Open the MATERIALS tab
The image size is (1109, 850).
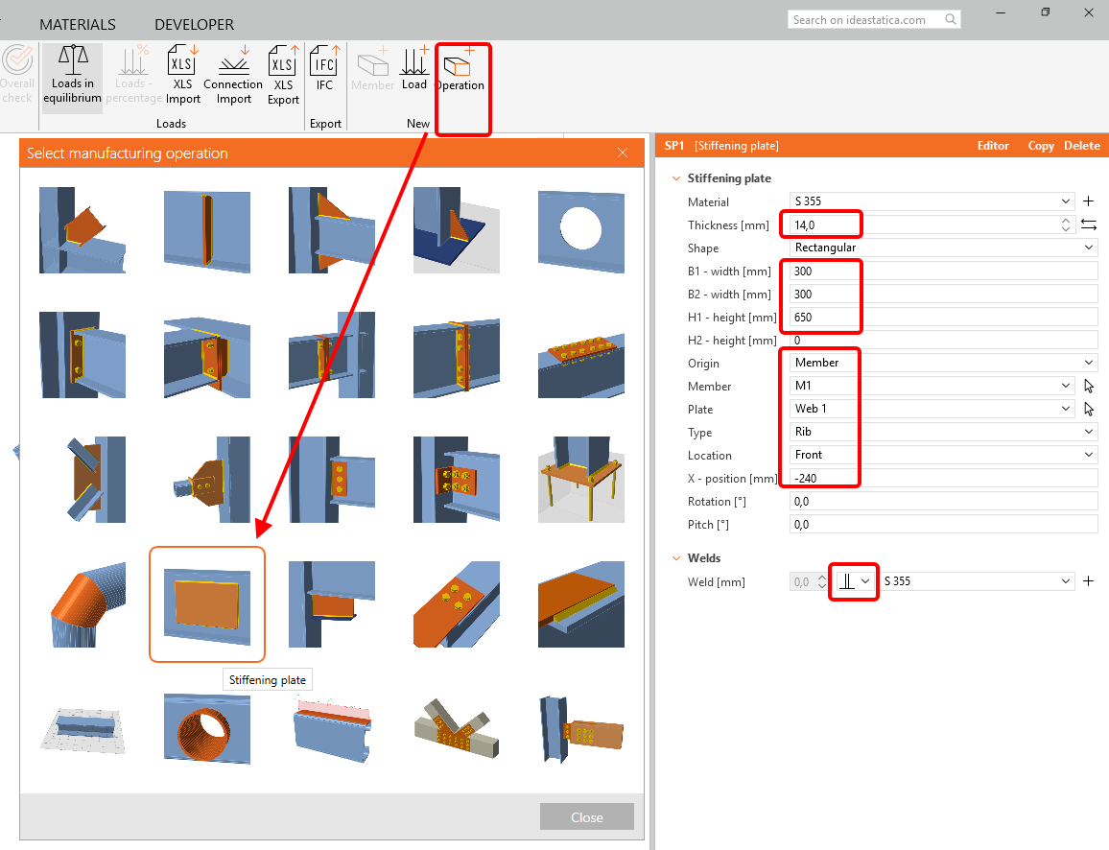coord(78,25)
